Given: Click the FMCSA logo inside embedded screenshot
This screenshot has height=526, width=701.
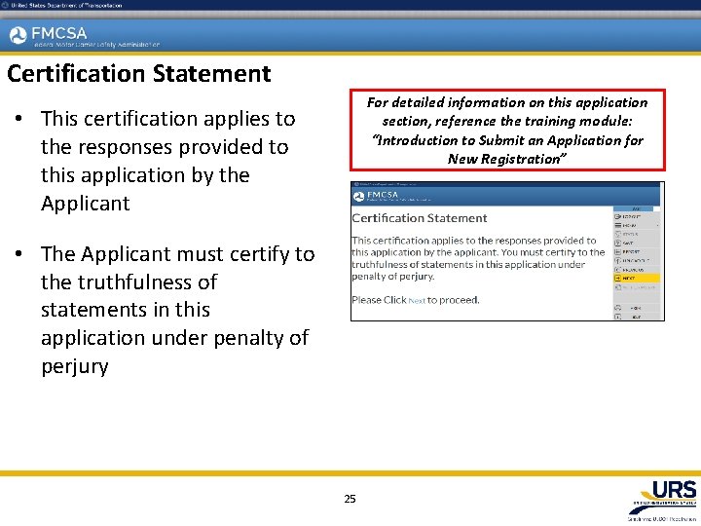Looking at the screenshot, I should 376,196.
